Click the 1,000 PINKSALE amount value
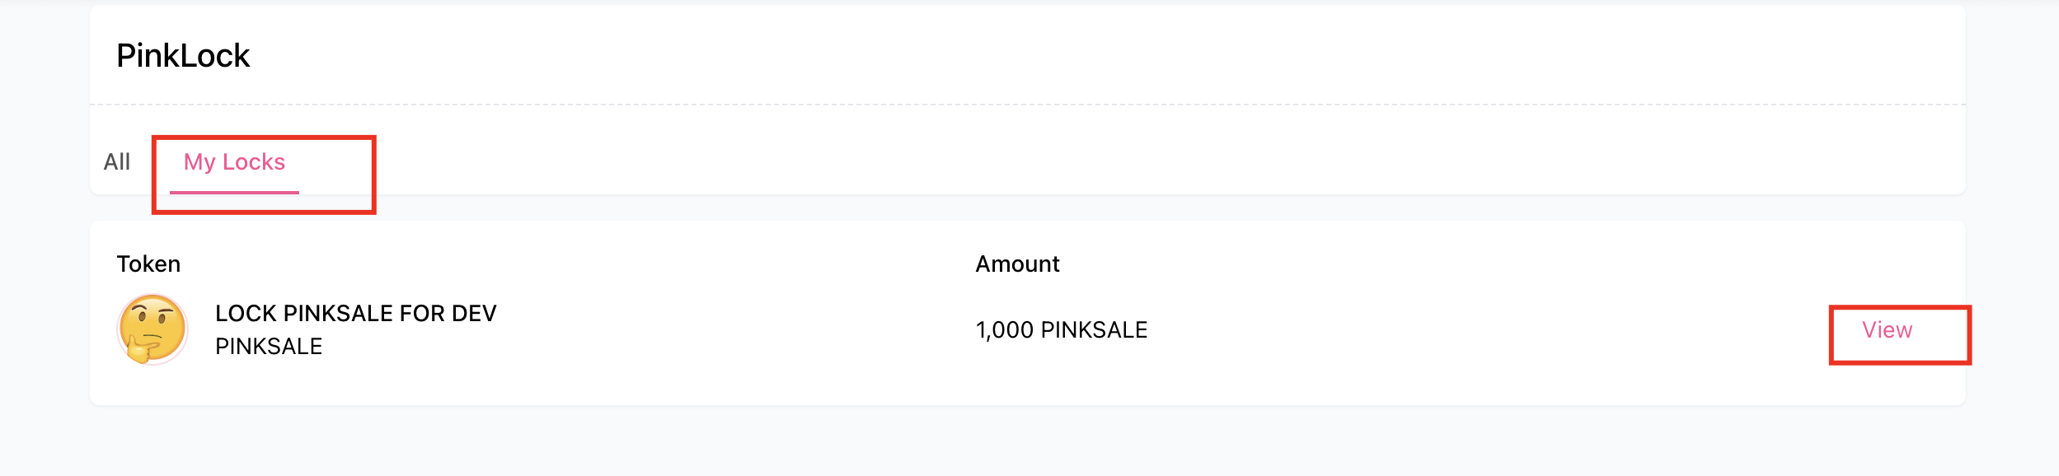 click(1062, 330)
